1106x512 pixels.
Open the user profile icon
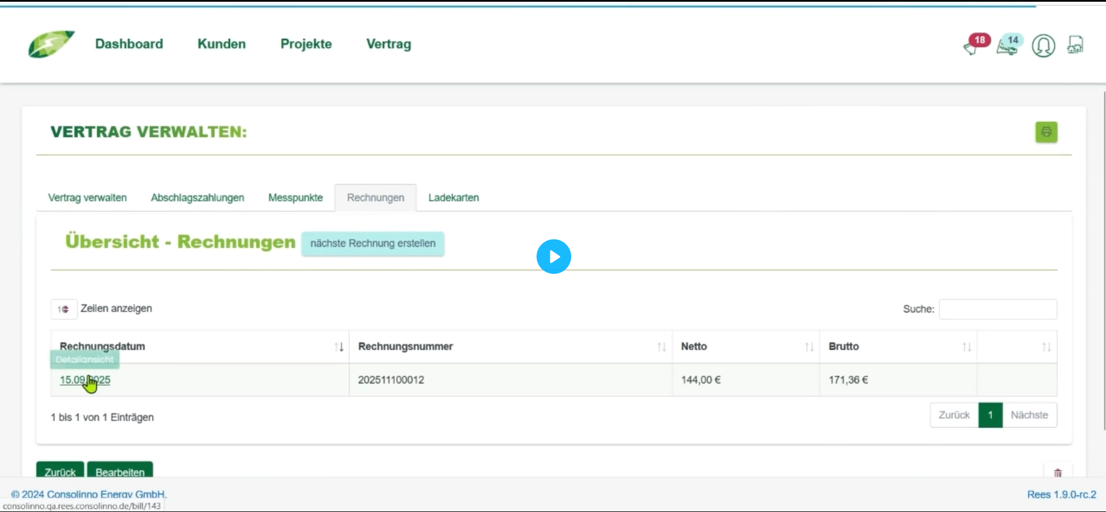pos(1043,46)
